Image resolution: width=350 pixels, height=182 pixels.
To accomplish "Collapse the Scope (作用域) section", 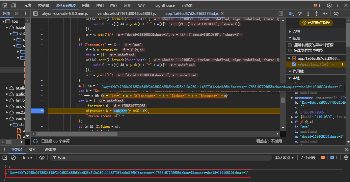I will (290, 71).
